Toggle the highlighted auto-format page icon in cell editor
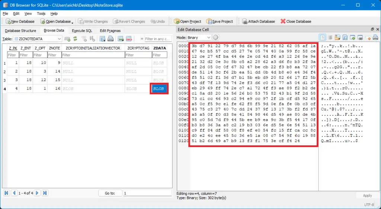This screenshot has width=381, height=209. 323,38
